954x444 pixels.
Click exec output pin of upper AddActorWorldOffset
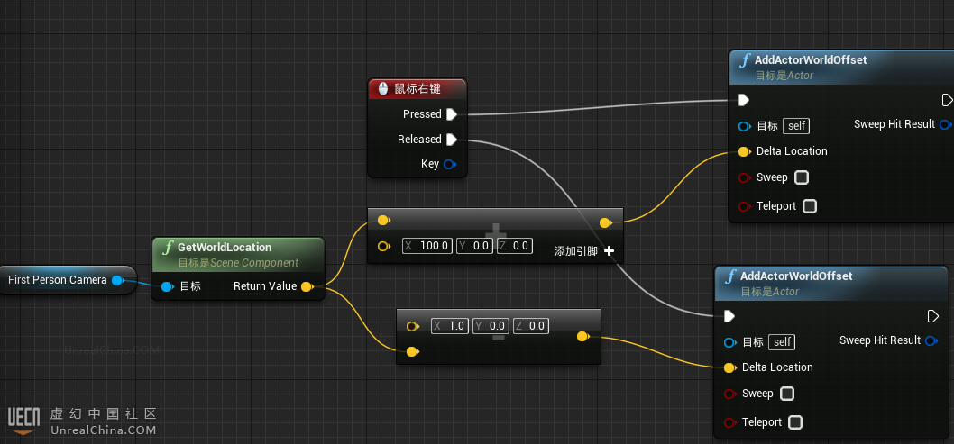click(948, 100)
